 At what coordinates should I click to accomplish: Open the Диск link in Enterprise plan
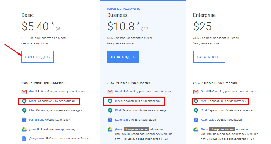[204, 129]
